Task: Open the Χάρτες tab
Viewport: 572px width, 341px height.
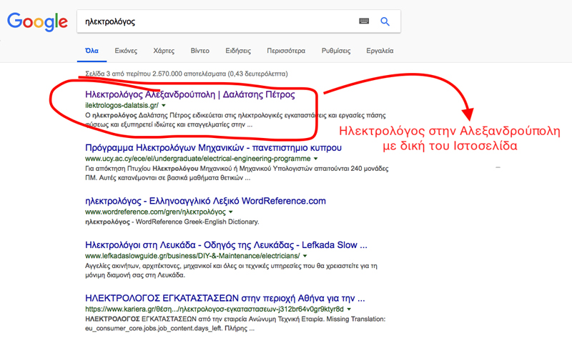Action: 164,51
